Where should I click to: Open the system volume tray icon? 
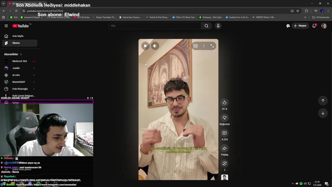[305, 184]
